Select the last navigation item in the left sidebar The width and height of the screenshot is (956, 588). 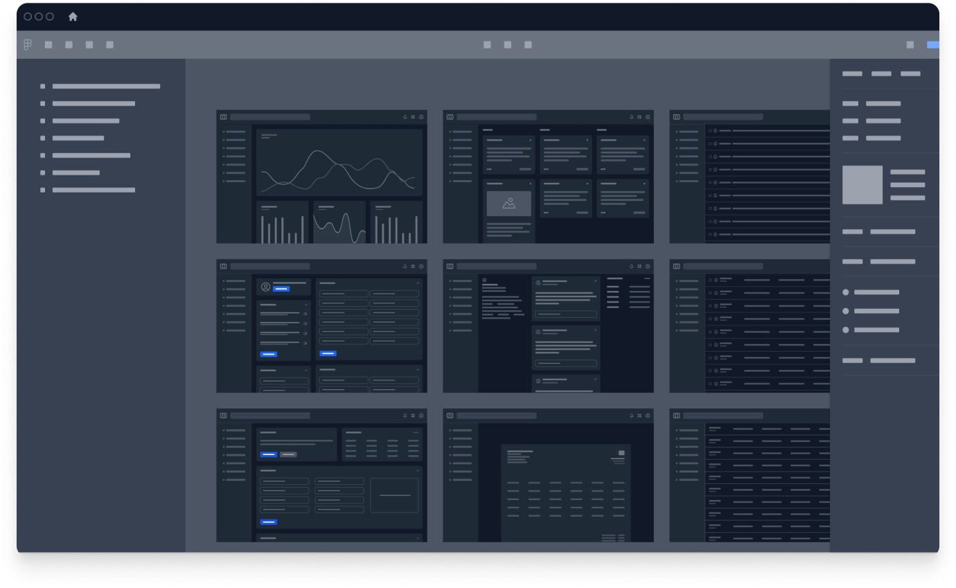point(90,189)
